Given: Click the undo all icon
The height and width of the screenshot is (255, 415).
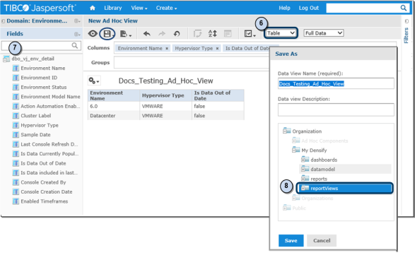Looking at the screenshot, I should (177, 34).
